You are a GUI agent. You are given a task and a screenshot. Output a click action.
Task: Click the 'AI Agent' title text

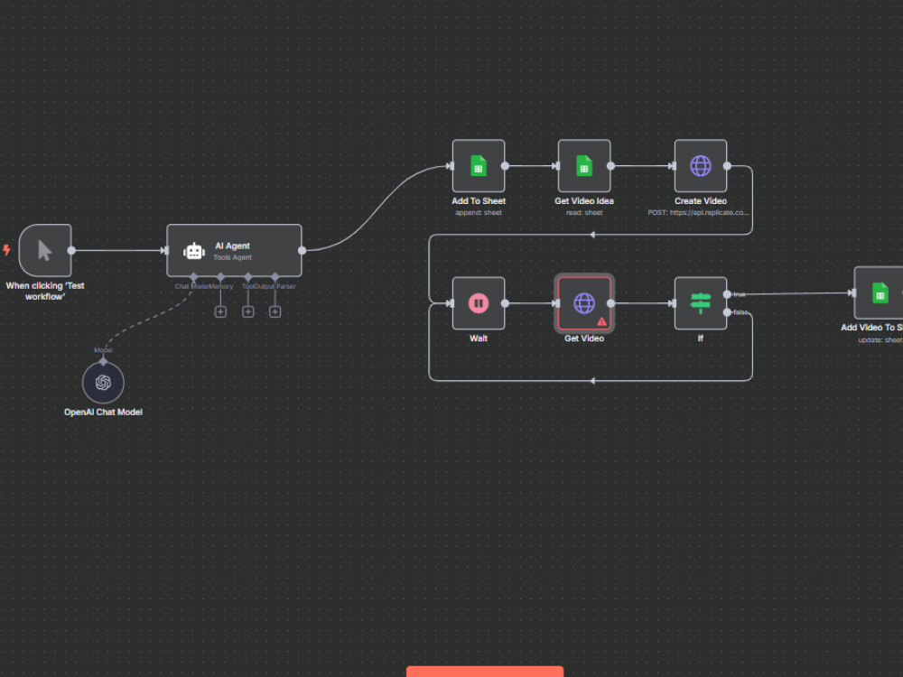[232, 246]
